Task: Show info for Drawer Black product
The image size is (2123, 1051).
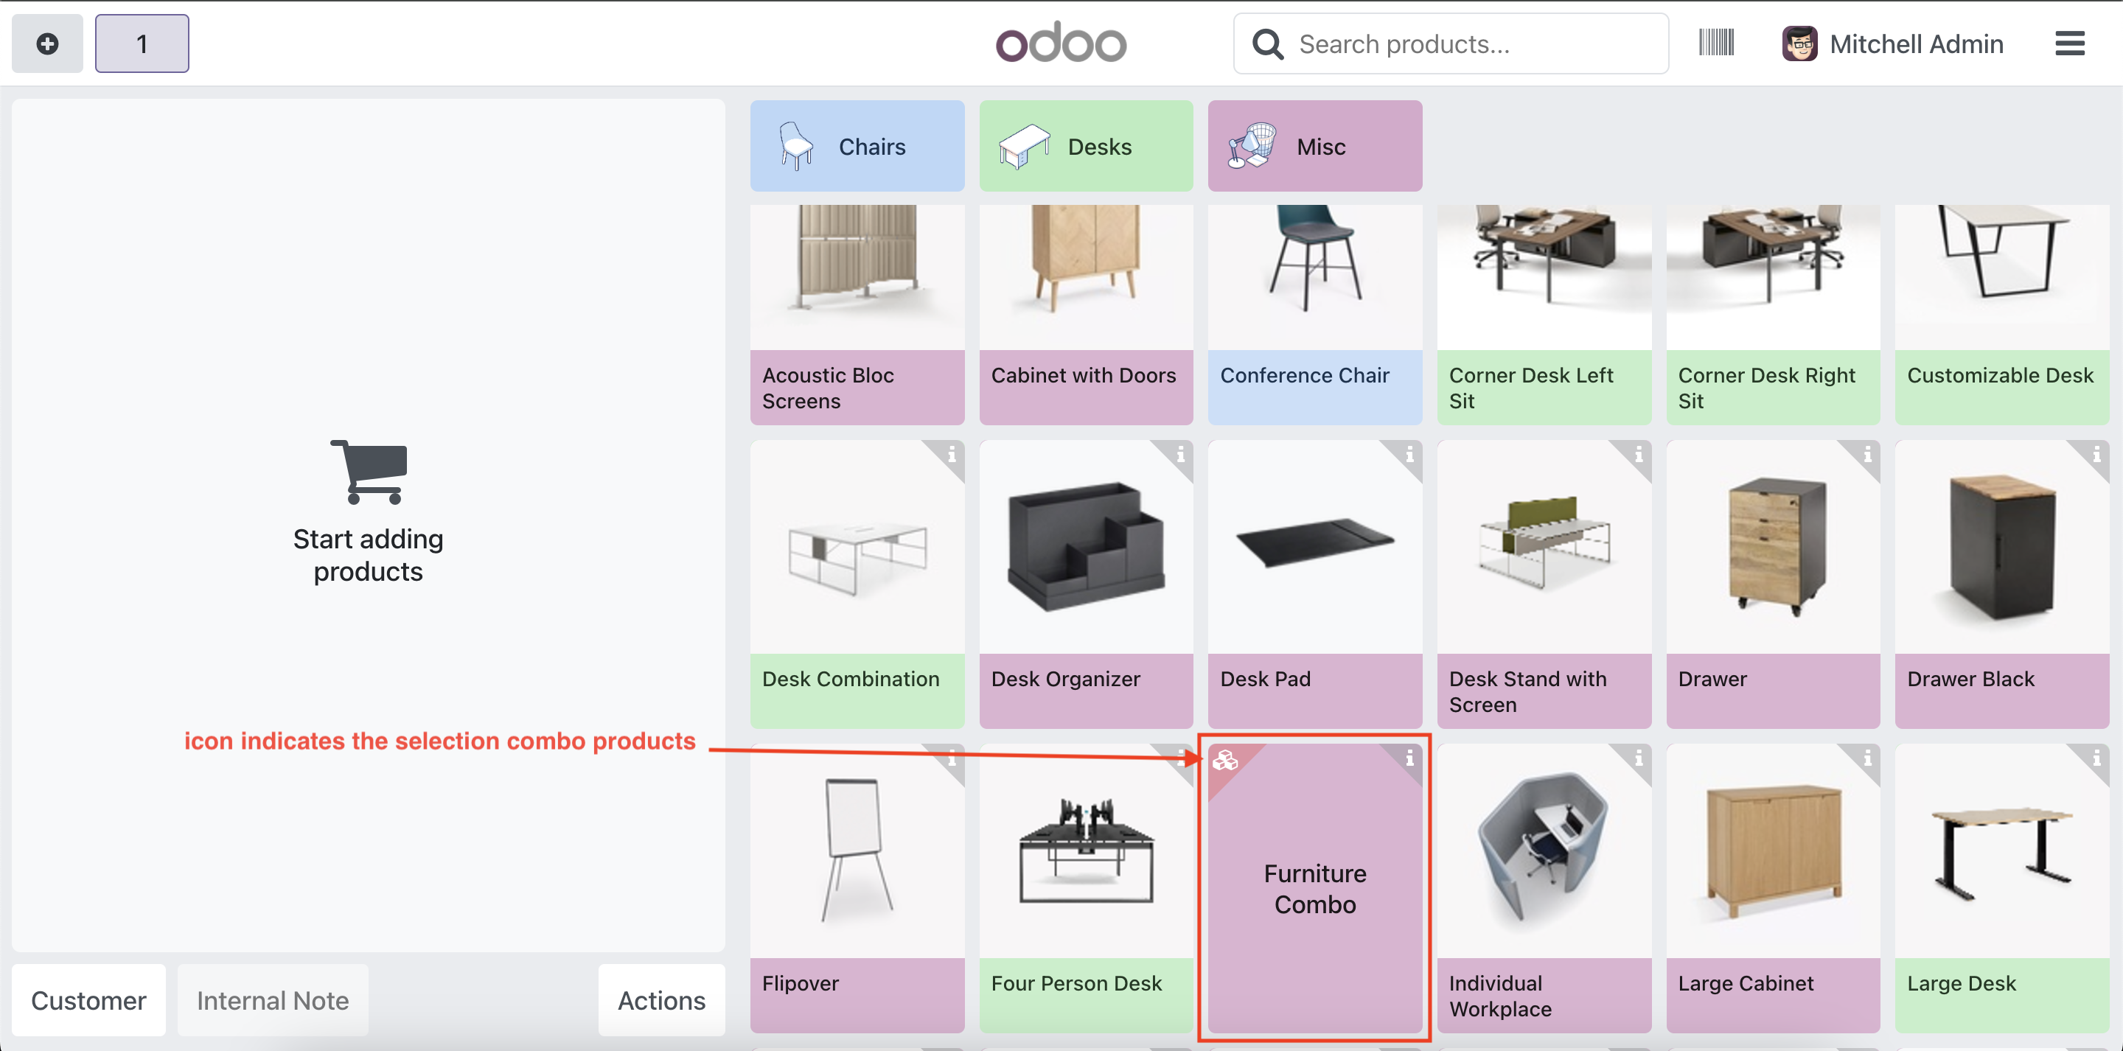Action: pos(2096,453)
